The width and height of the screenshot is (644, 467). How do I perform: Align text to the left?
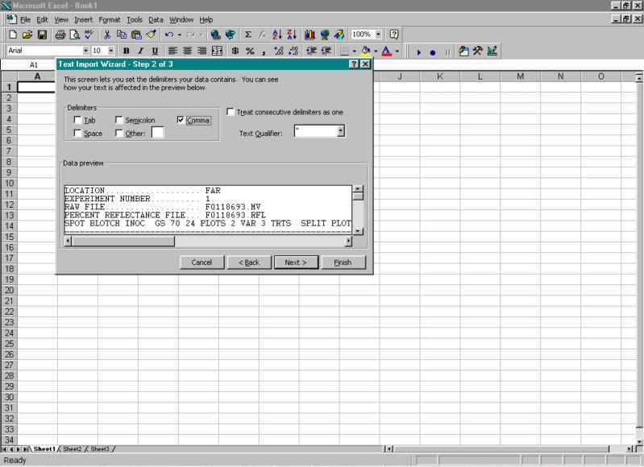click(172, 51)
